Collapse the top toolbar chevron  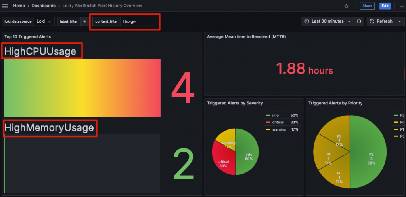(401, 6)
